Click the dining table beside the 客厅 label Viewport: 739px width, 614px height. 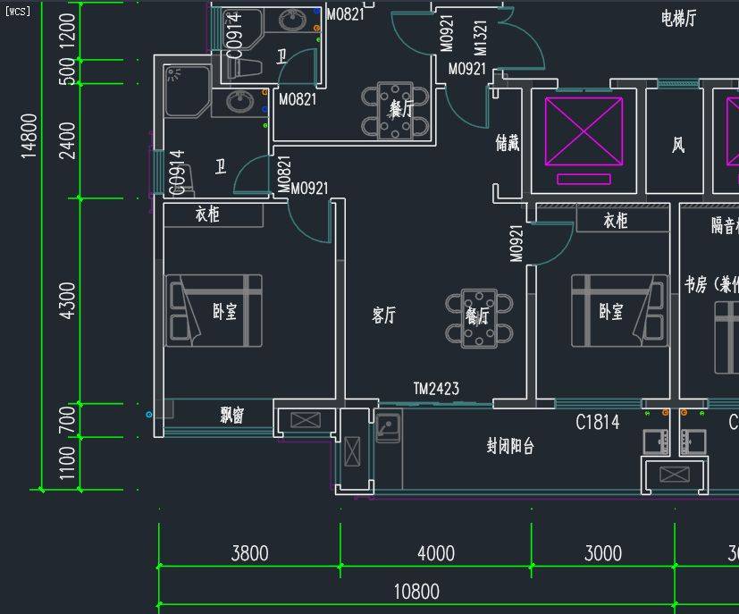[x=481, y=318]
